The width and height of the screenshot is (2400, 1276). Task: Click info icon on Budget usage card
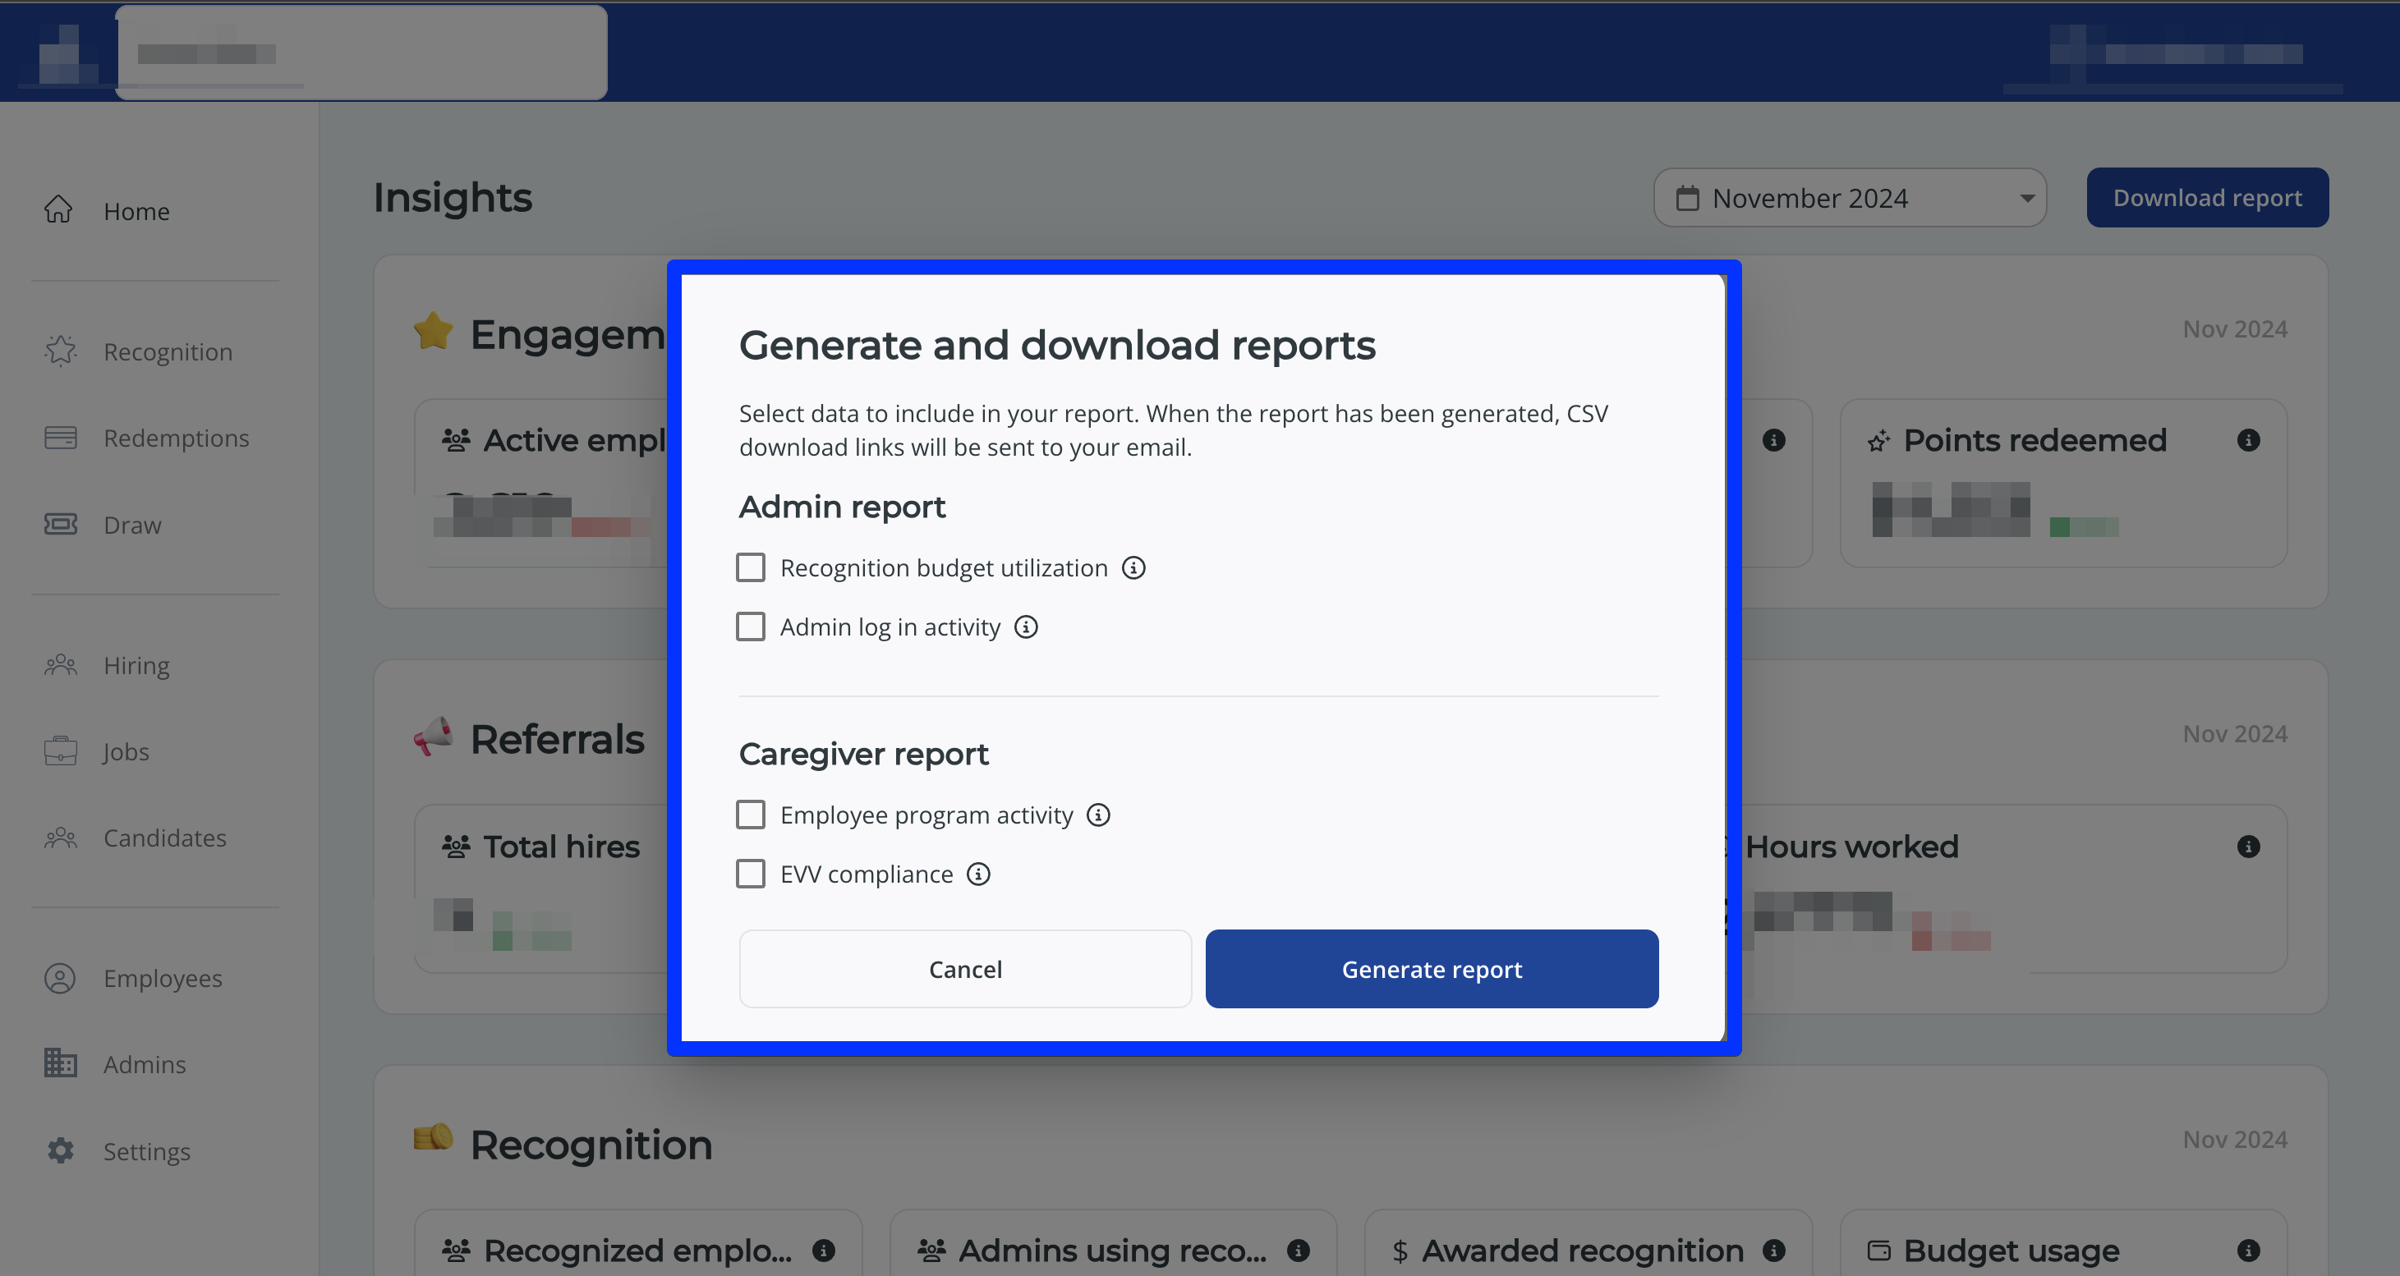(2248, 1250)
